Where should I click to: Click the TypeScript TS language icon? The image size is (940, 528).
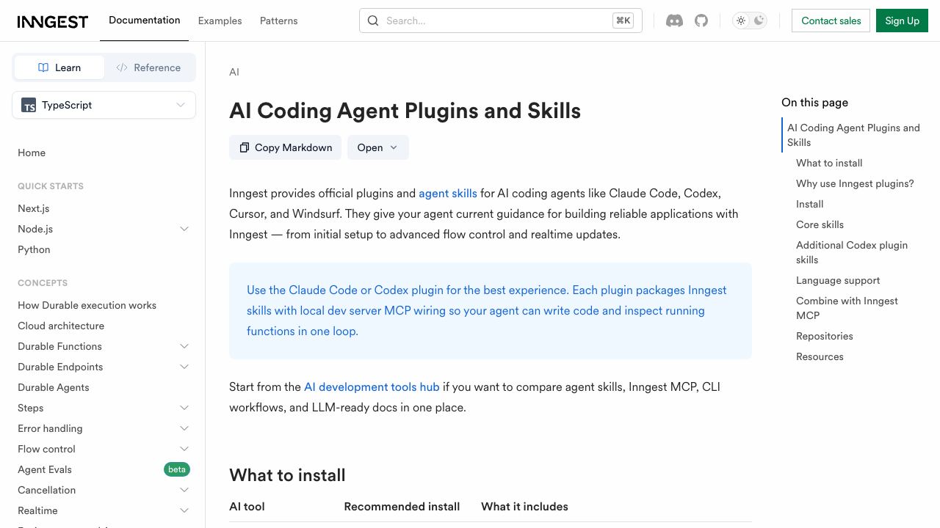[x=29, y=105]
